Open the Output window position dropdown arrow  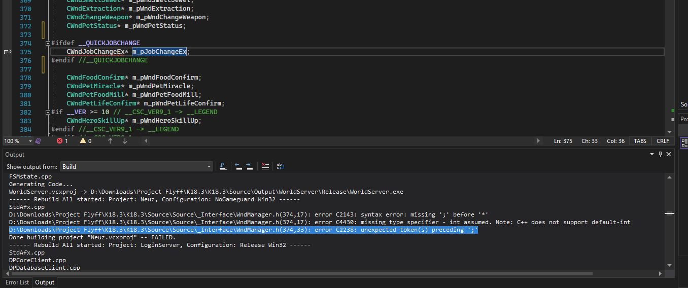point(652,154)
